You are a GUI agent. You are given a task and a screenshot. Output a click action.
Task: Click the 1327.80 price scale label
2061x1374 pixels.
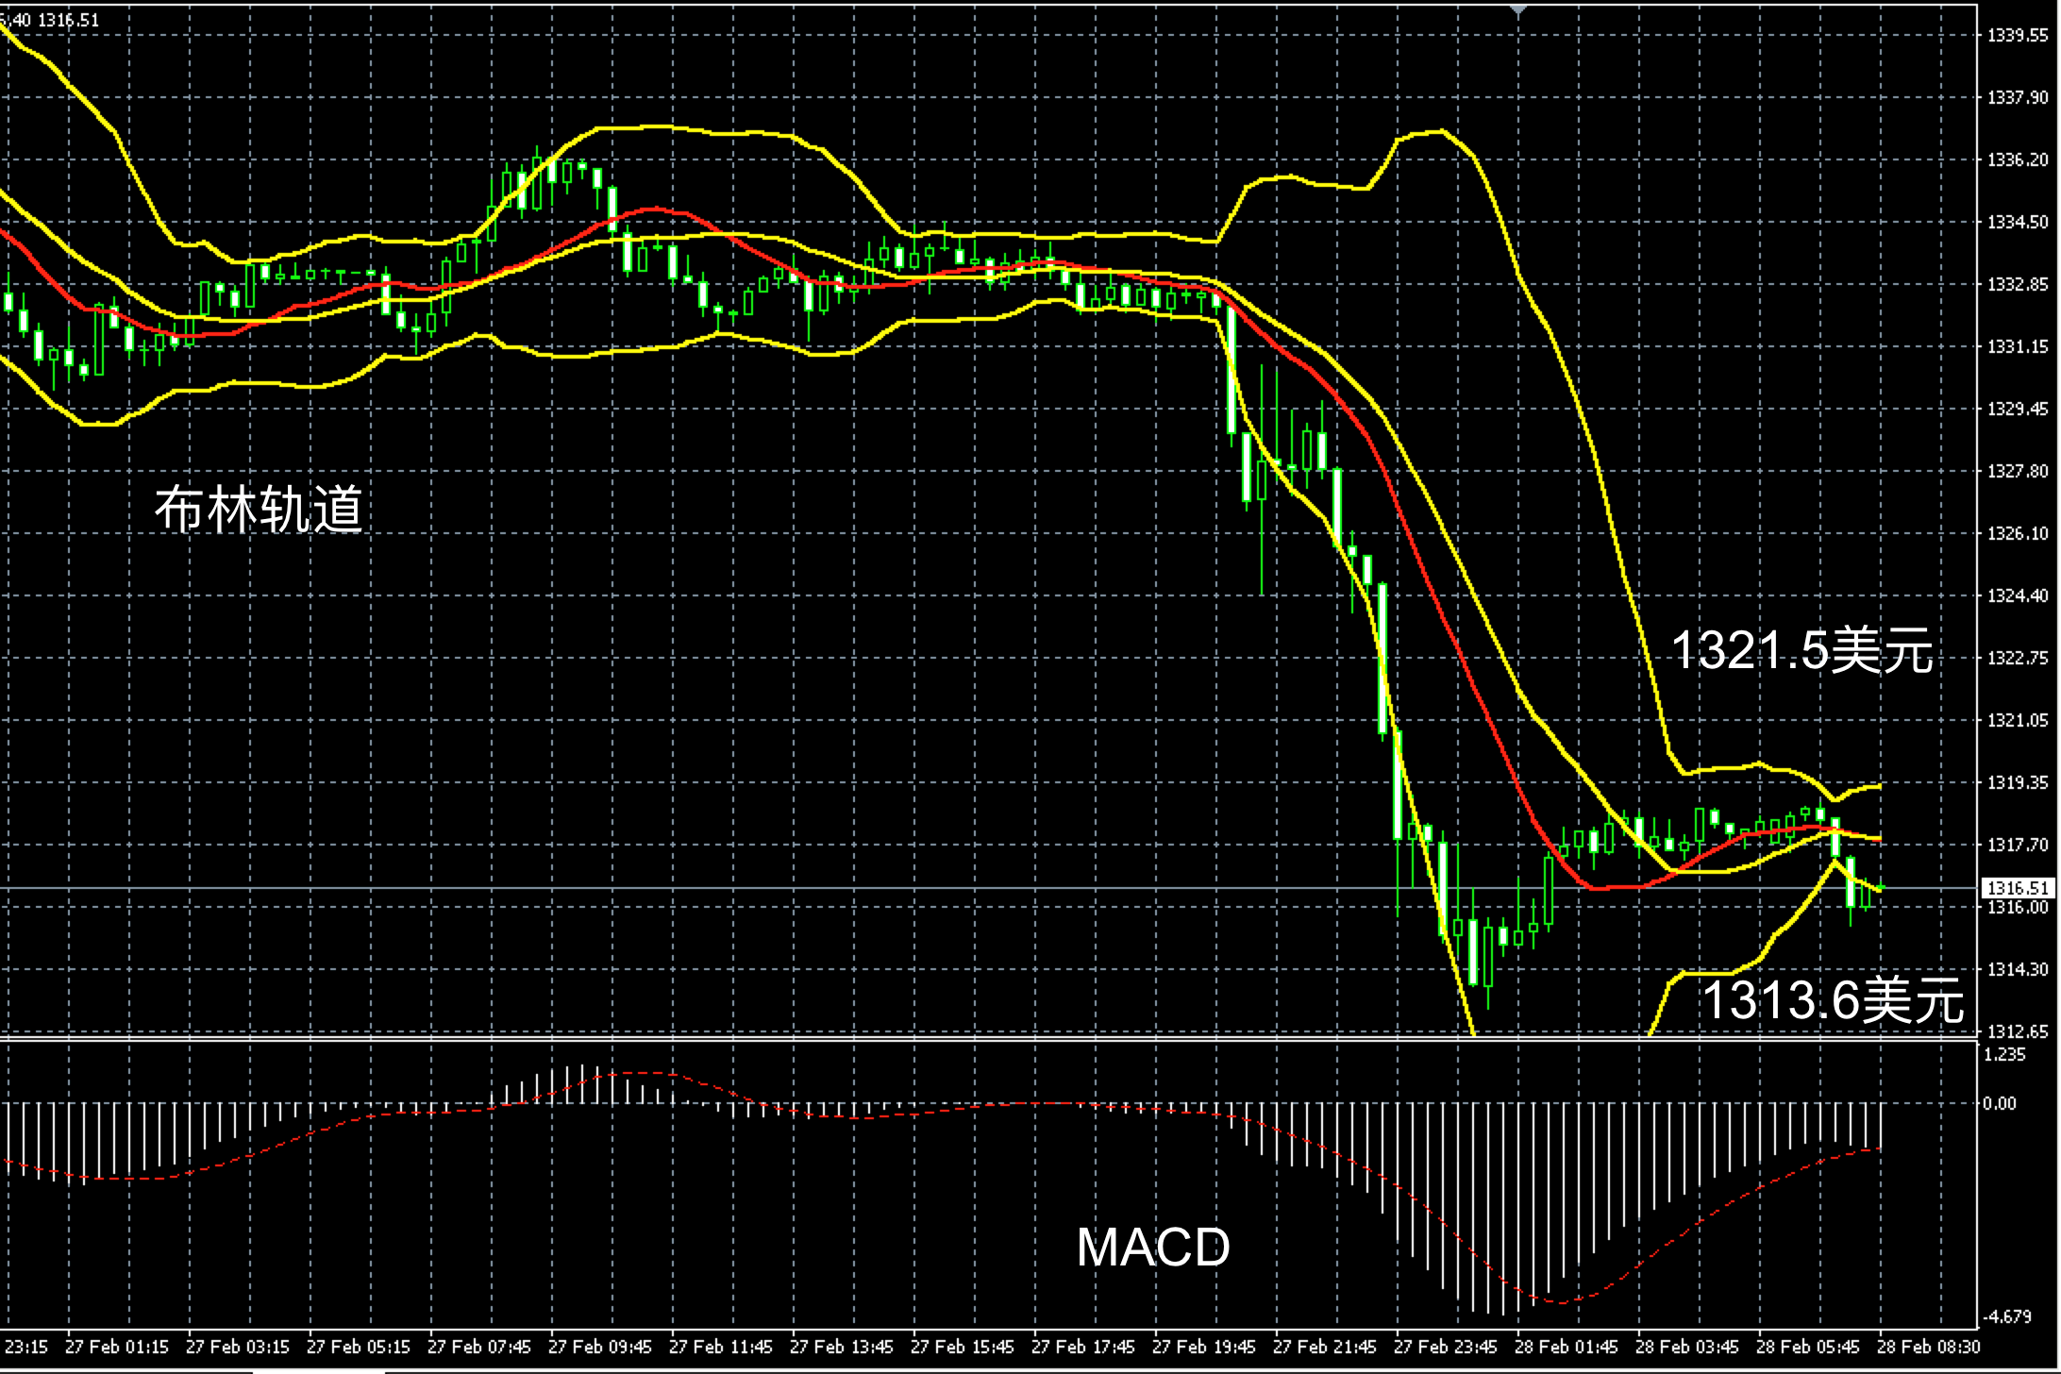pos(2018,471)
